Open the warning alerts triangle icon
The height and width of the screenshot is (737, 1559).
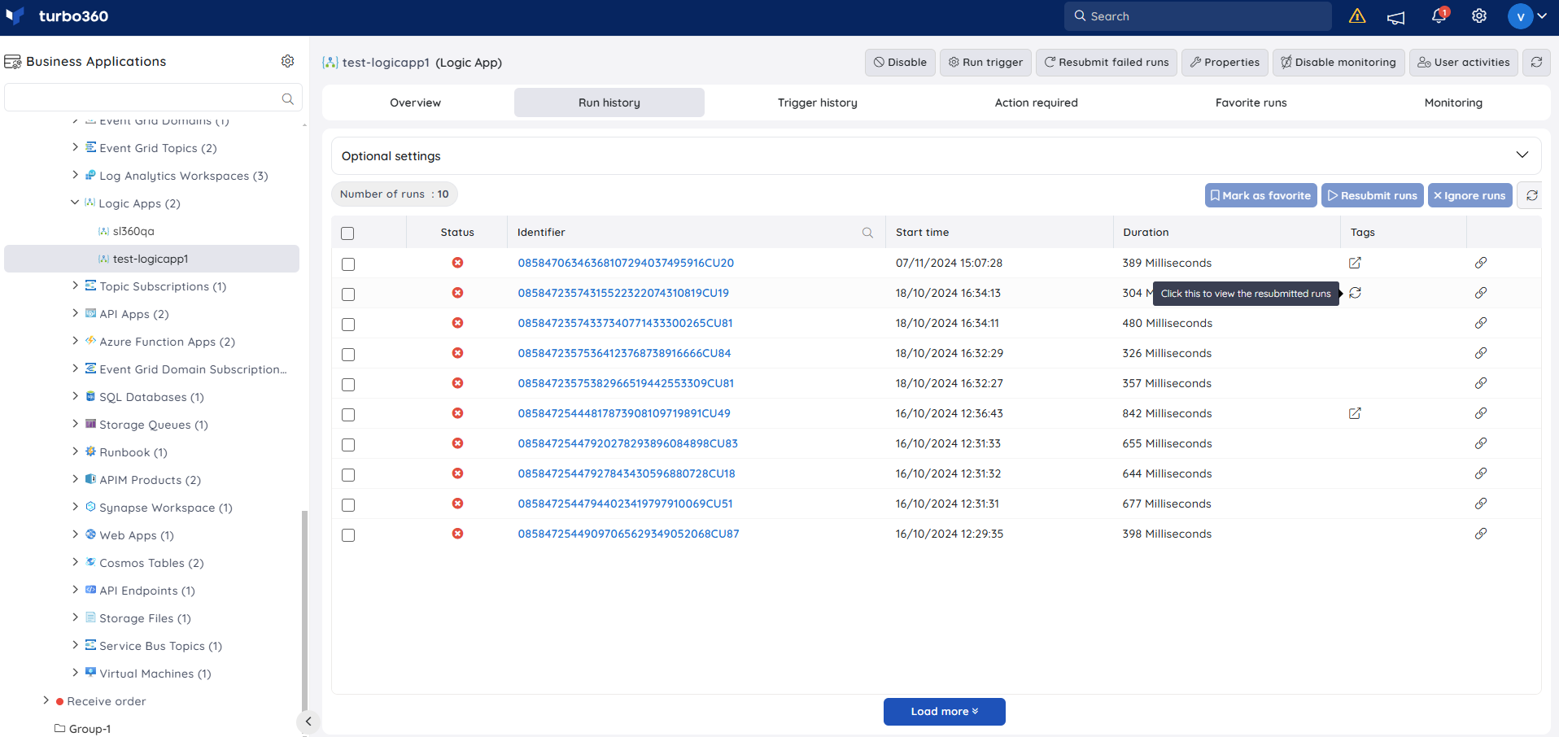pos(1356,16)
